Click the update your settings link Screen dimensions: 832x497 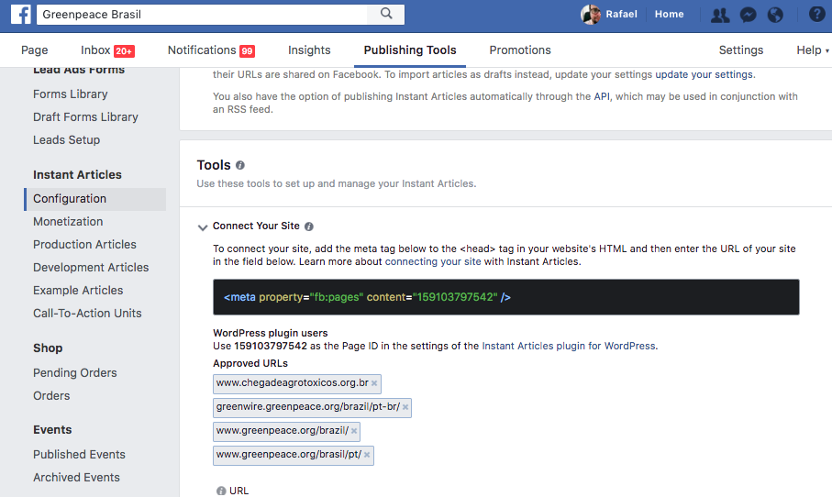(x=704, y=75)
